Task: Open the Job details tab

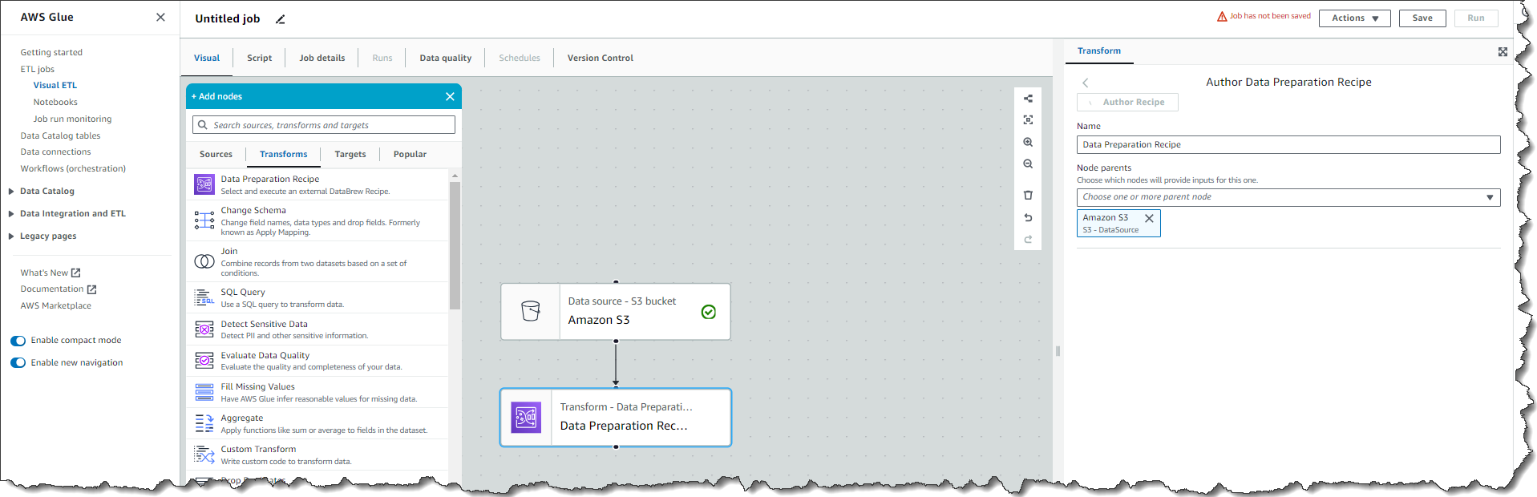Action: [322, 58]
